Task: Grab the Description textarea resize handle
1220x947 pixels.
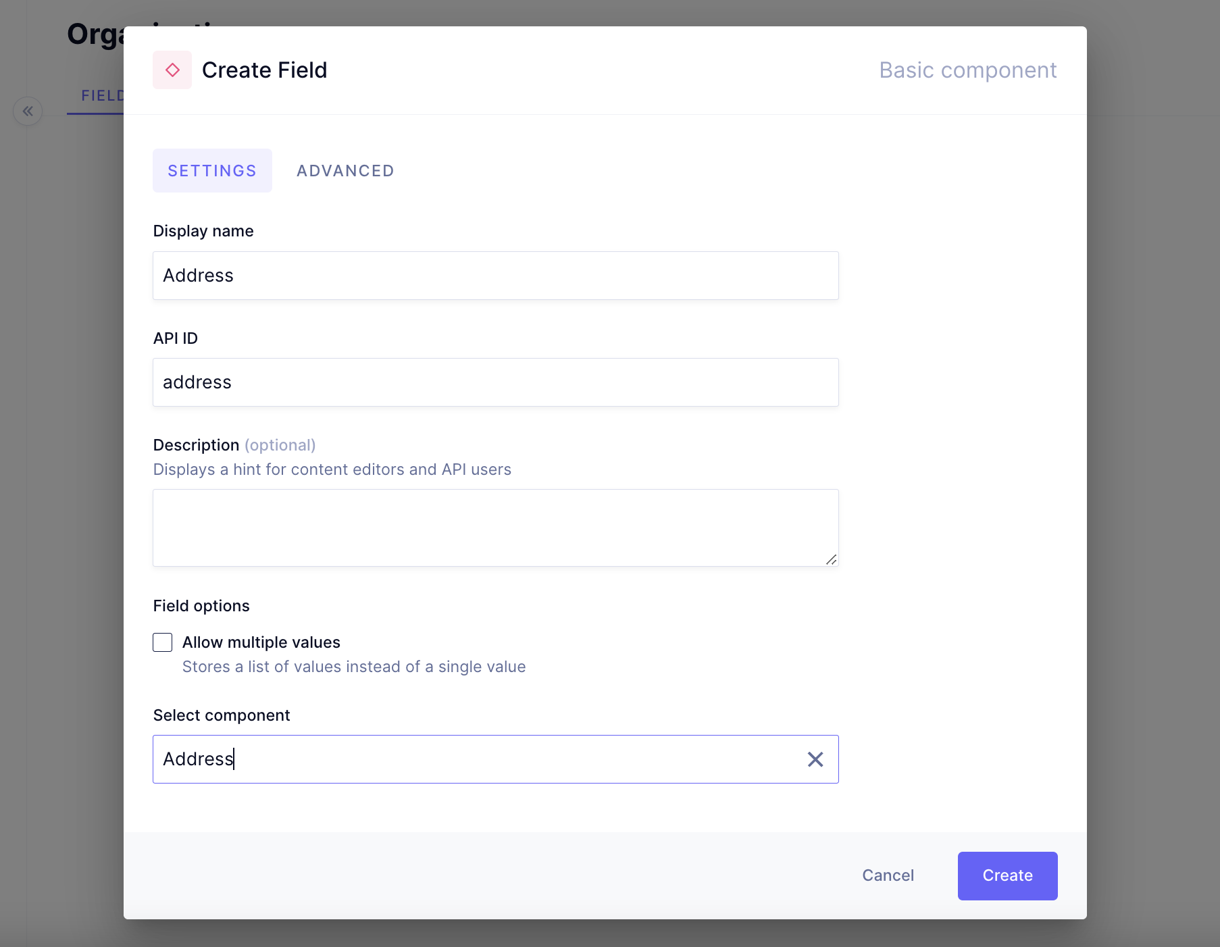Action: [x=831, y=559]
